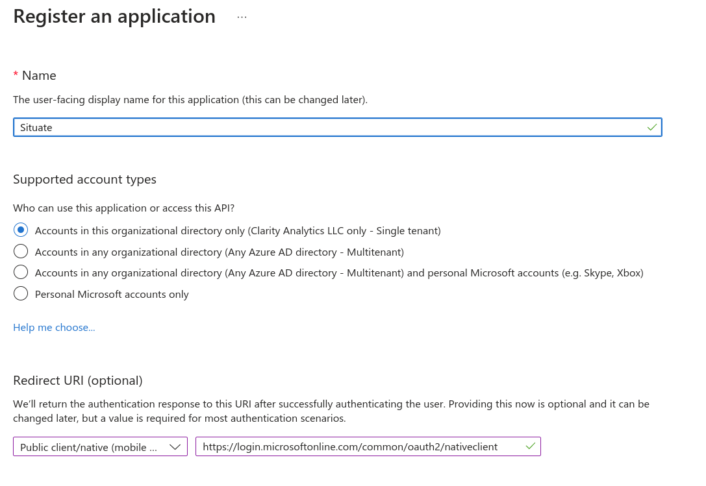Select the Single tenant radio button
The image size is (706, 486).
pyautogui.click(x=21, y=230)
